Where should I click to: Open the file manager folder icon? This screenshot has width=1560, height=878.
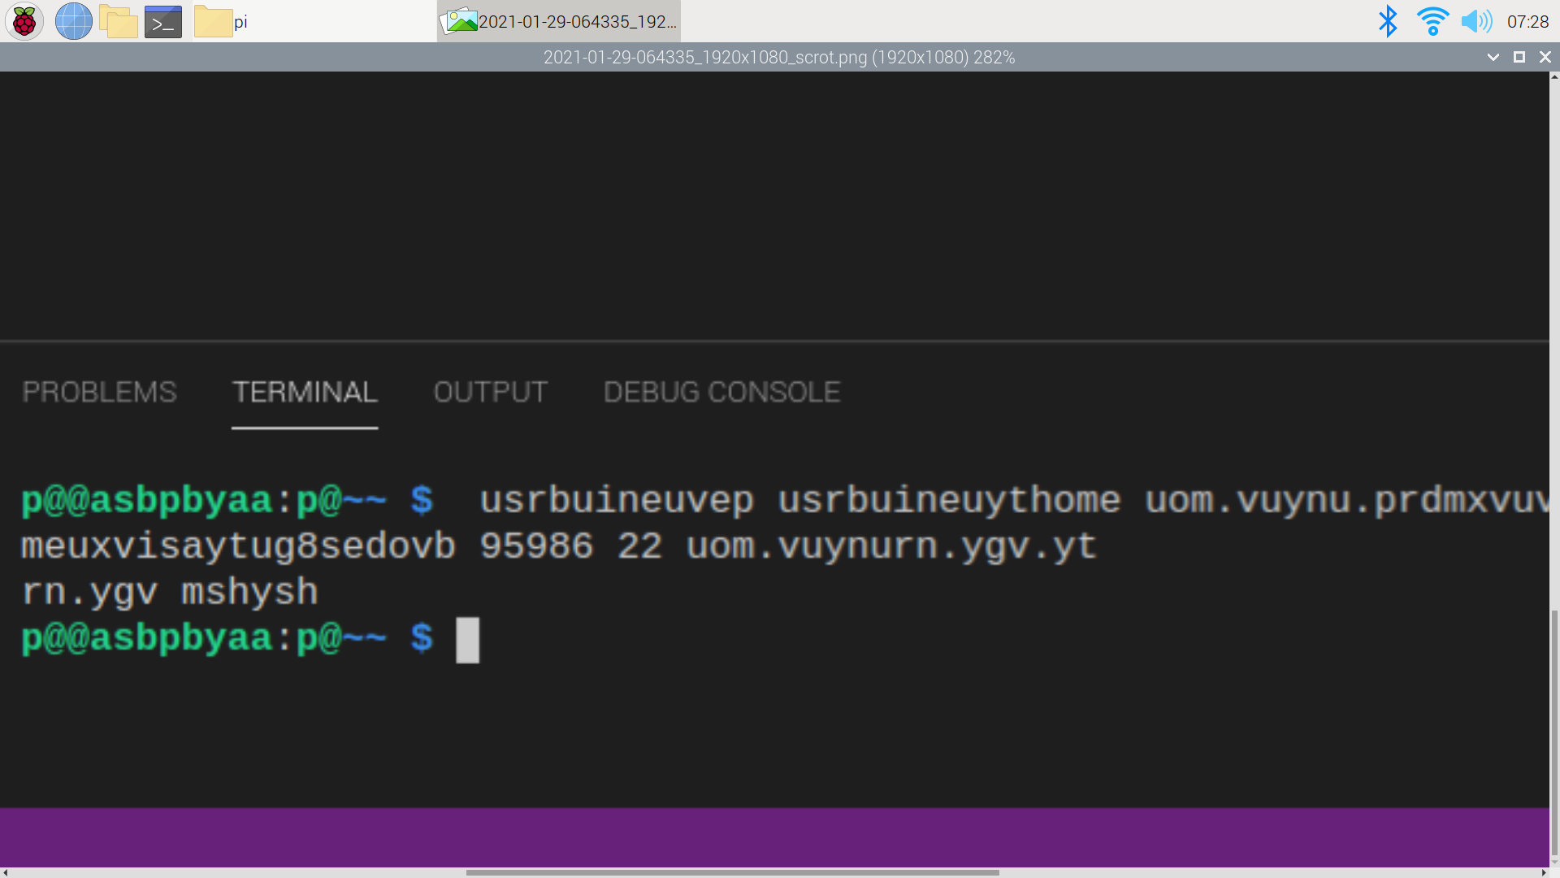pyautogui.click(x=119, y=21)
